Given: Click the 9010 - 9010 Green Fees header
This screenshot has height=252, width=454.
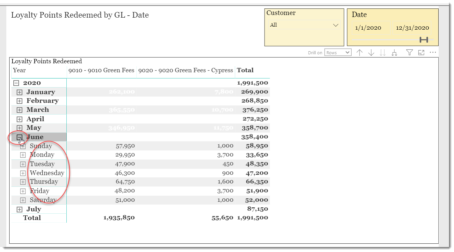Looking at the screenshot, I should (101, 70).
